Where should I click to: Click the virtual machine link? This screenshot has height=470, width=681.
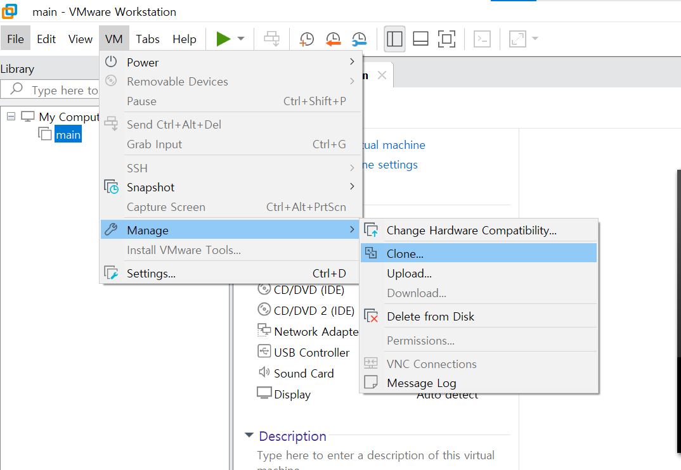[x=394, y=145]
